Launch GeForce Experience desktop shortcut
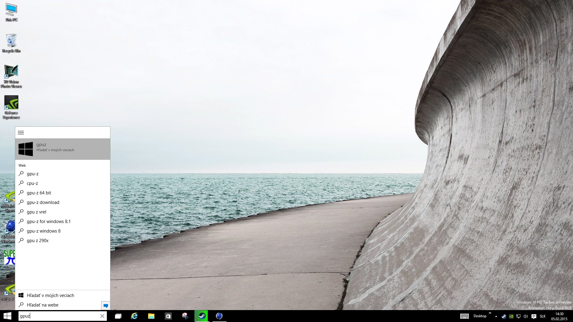 click(11, 107)
